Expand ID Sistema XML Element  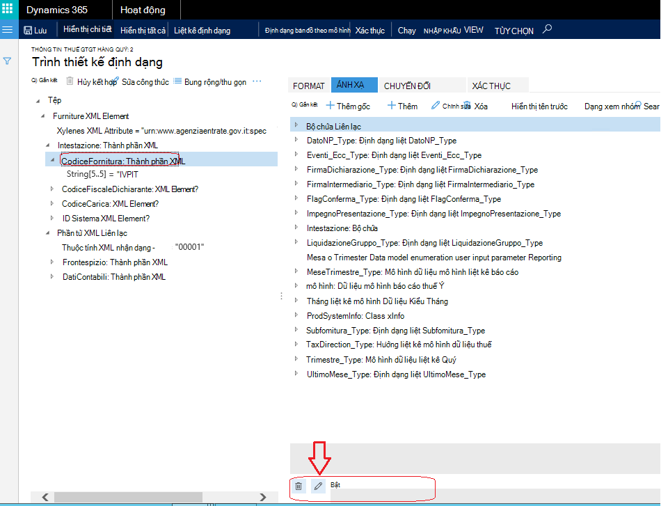coord(52,218)
